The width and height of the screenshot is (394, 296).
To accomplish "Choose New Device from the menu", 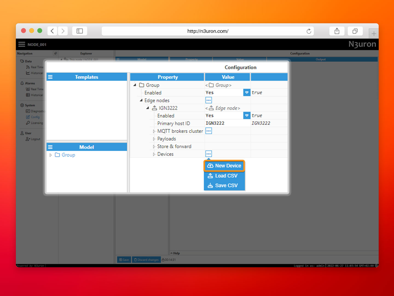I will click(224, 166).
